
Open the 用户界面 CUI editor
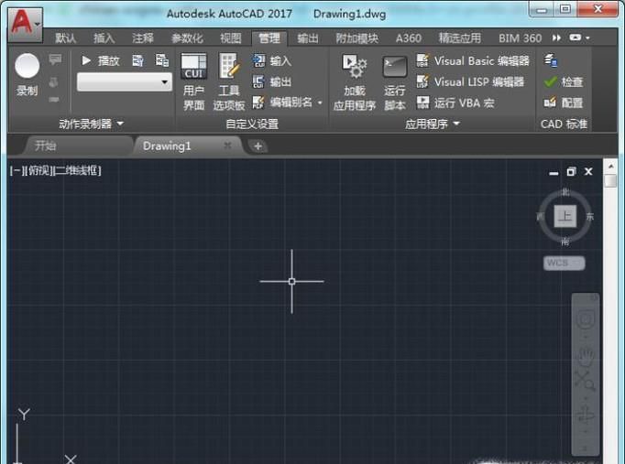click(x=193, y=81)
